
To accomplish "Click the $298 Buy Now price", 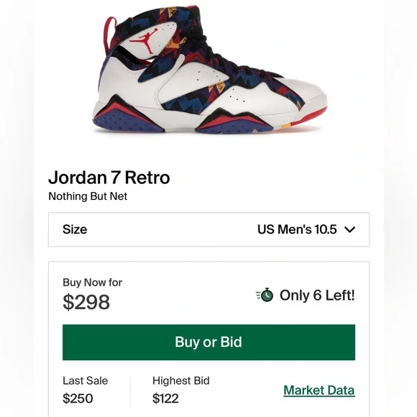I will click(x=86, y=302).
